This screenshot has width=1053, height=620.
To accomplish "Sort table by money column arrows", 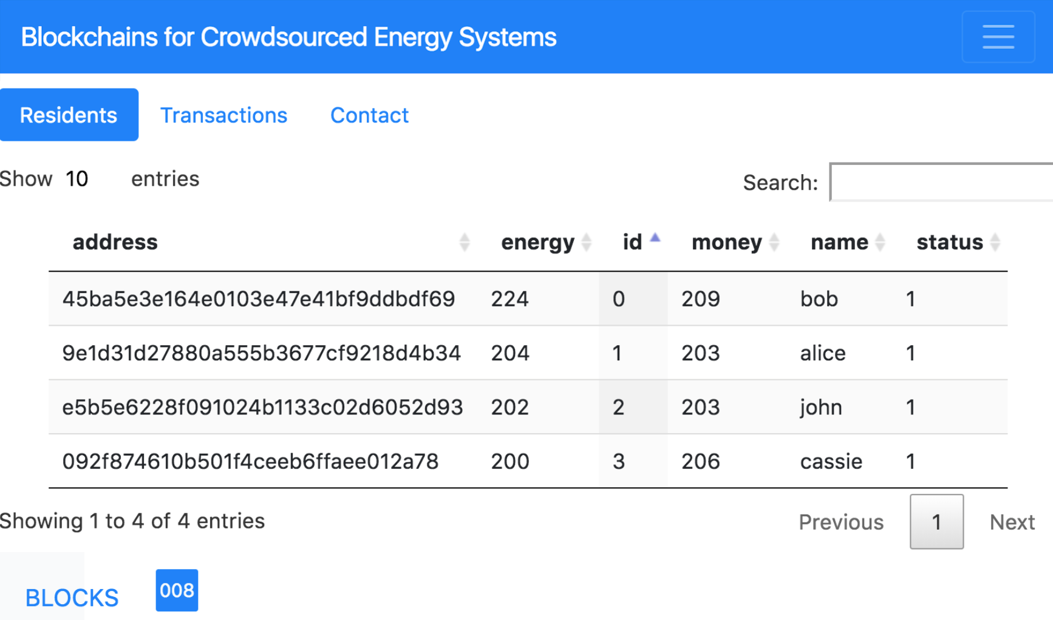I will (774, 242).
